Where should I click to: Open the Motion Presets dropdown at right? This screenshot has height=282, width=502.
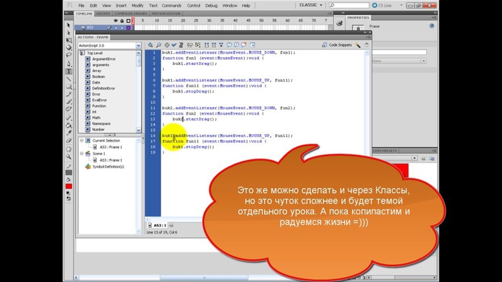(414, 158)
